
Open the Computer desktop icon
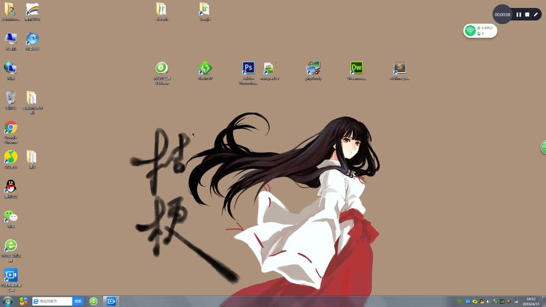pyautogui.click(x=11, y=41)
